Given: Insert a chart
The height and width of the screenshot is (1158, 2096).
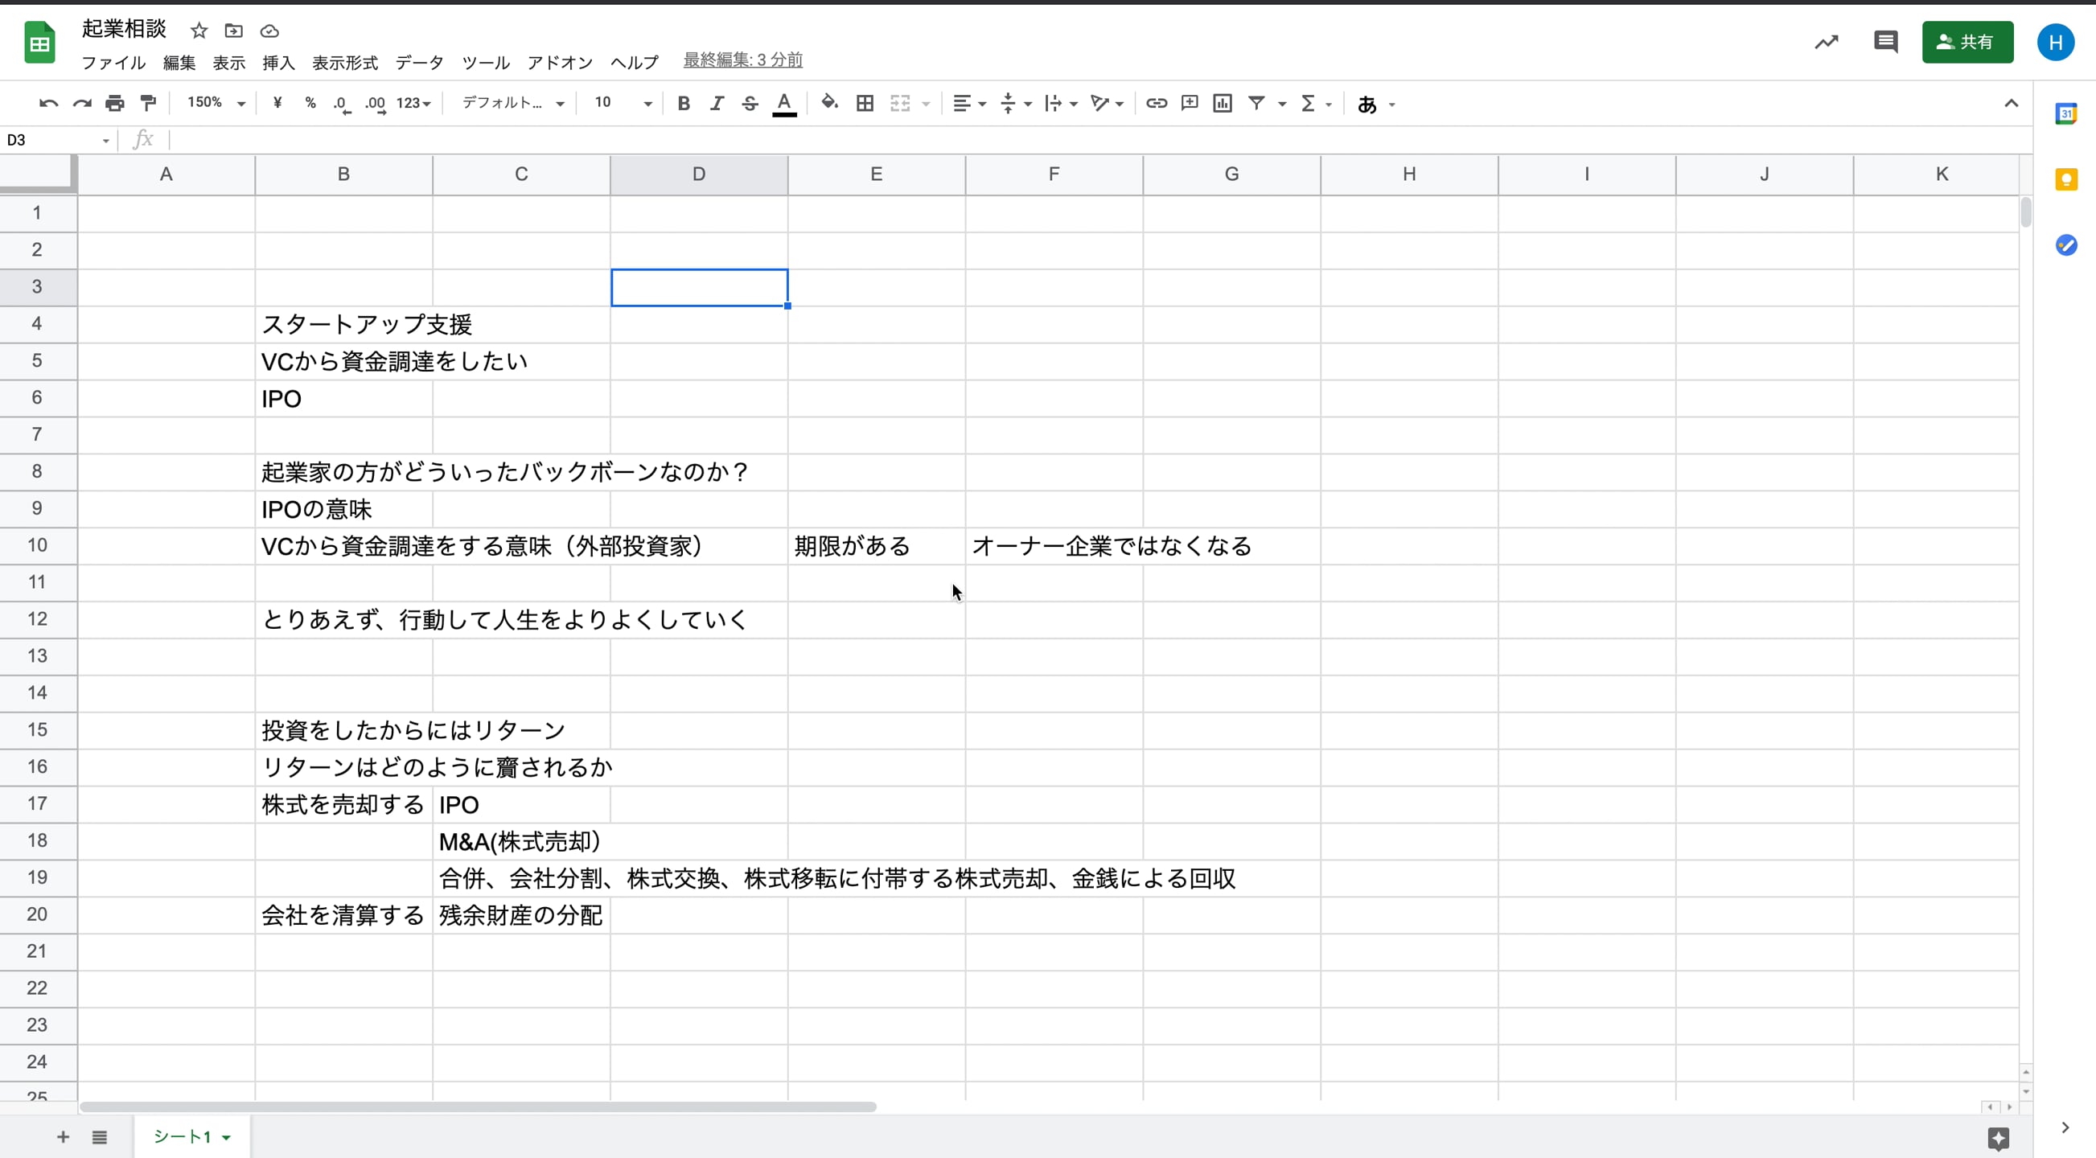Looking at the screenshot, I should click(1222, 104).
